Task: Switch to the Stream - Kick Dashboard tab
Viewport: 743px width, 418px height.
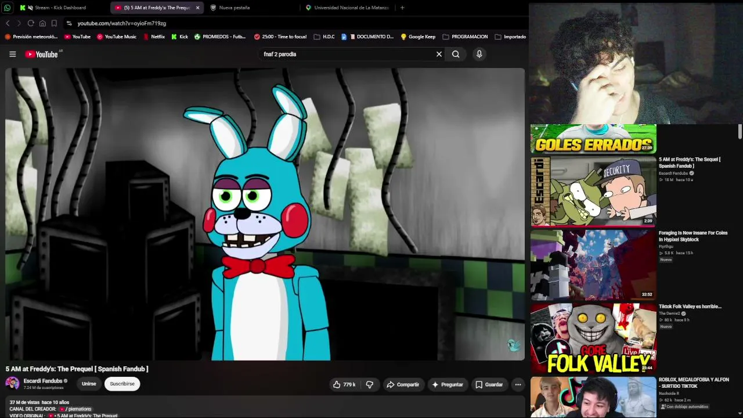Action: [x=60, y=8]
